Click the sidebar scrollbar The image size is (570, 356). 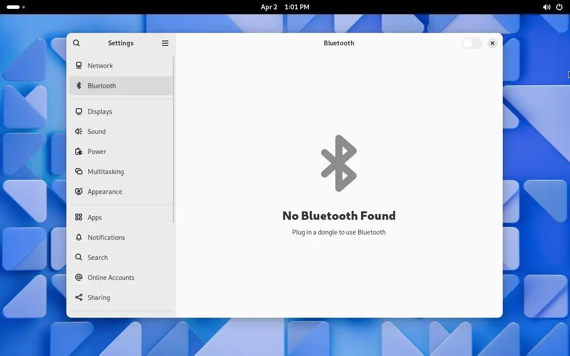click(x=173, y=140)
